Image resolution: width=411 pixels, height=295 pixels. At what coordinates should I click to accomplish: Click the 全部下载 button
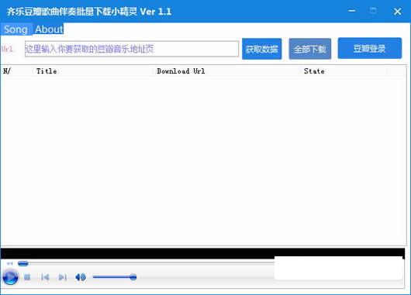coord(310,49)
